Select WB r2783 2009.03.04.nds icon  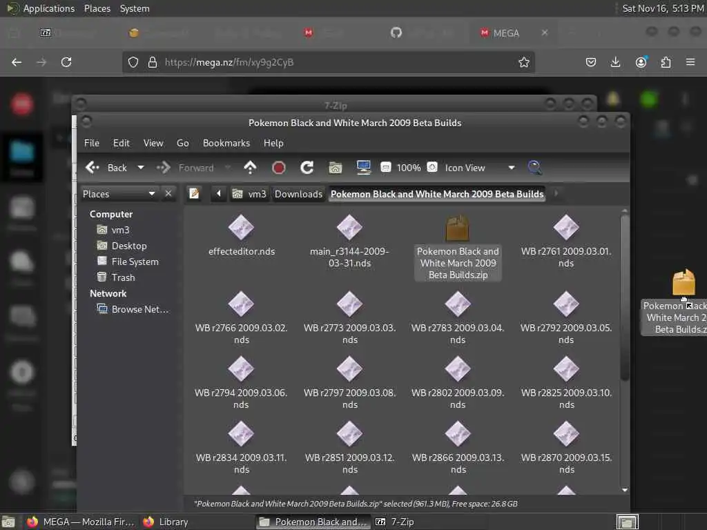coord(458,304)
